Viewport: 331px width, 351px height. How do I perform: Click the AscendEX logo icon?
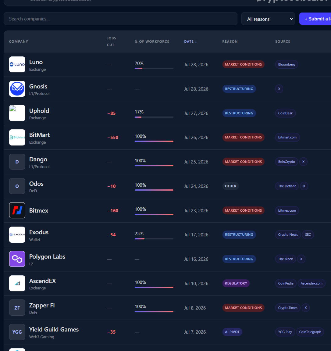point(17,283)
